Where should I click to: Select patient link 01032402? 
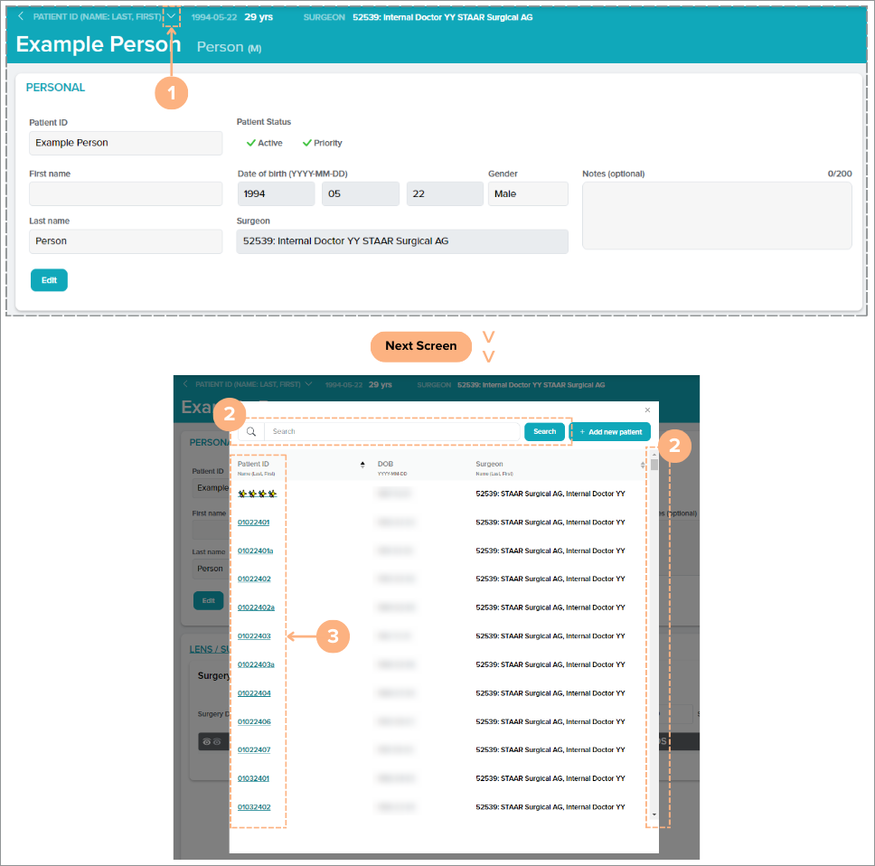tap(253, 807)
